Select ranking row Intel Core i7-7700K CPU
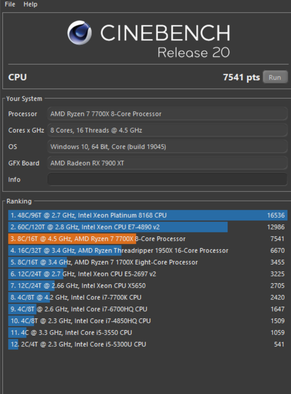The image size is (291, 394). pos(147,297)
